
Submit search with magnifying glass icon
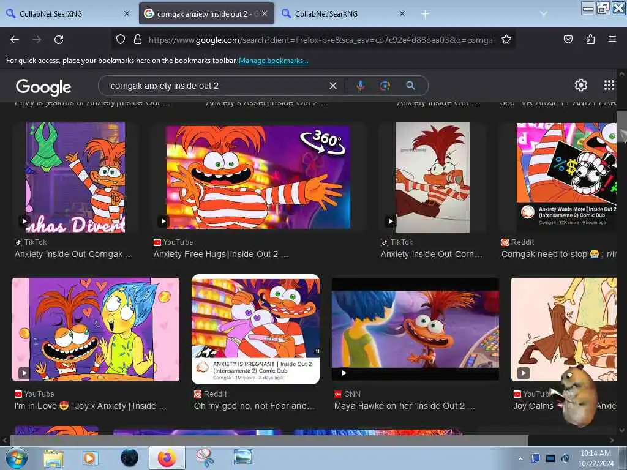pos(410,86)
